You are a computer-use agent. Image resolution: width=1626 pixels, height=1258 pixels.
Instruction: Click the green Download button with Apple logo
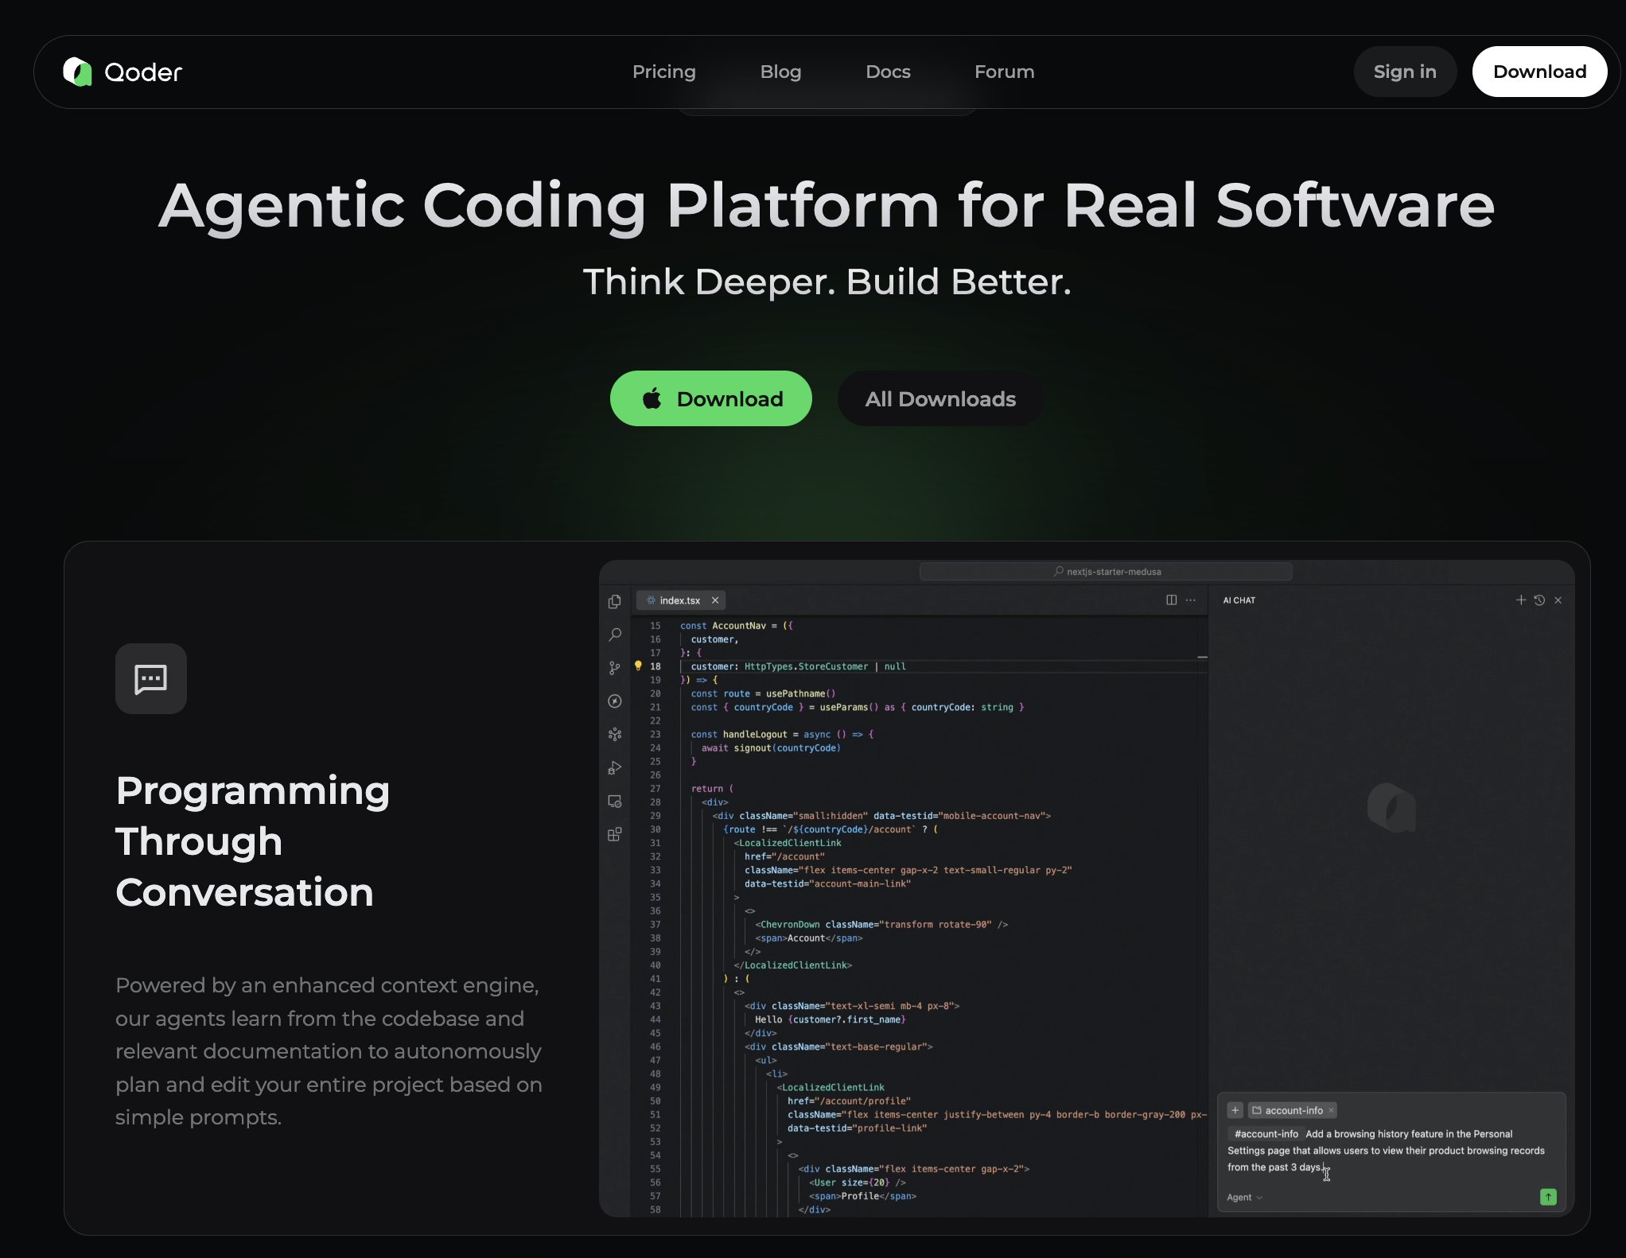(710, 398)
